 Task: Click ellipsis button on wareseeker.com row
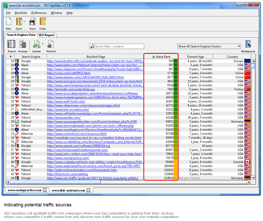(142, 65)
